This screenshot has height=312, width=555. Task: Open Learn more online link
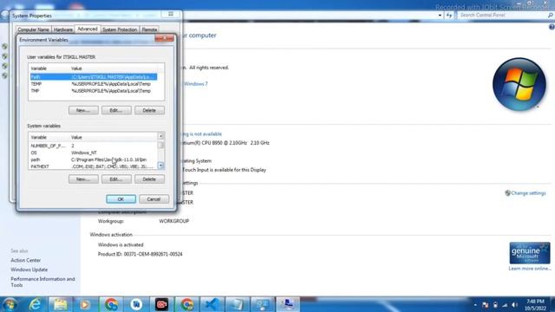coord(530,269)
